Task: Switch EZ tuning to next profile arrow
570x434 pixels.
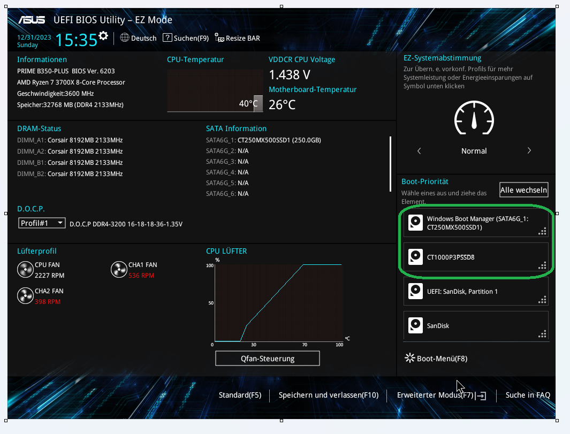Action: click(x=529, y=150)
